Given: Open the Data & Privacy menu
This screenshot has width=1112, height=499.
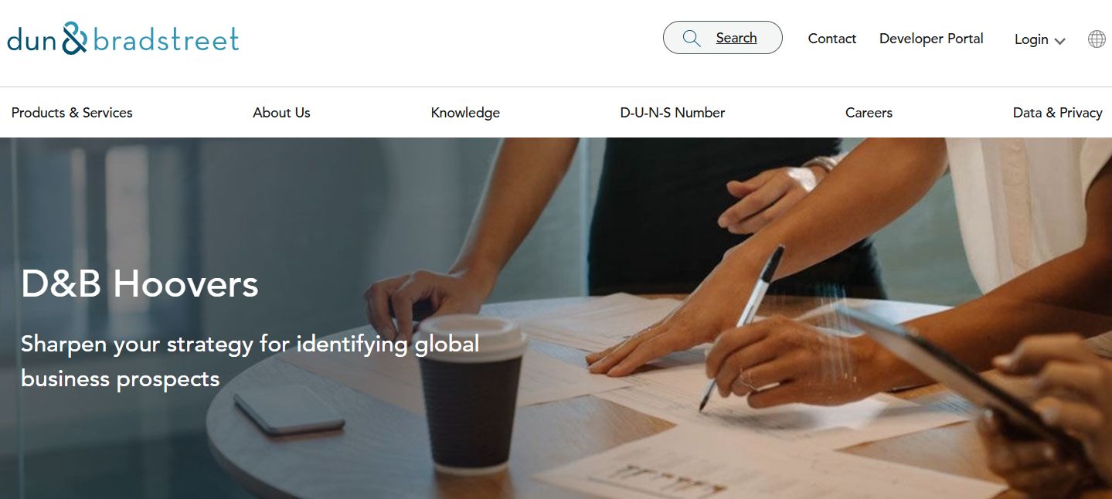Looking at the screenshot, I should [1057, 113].
